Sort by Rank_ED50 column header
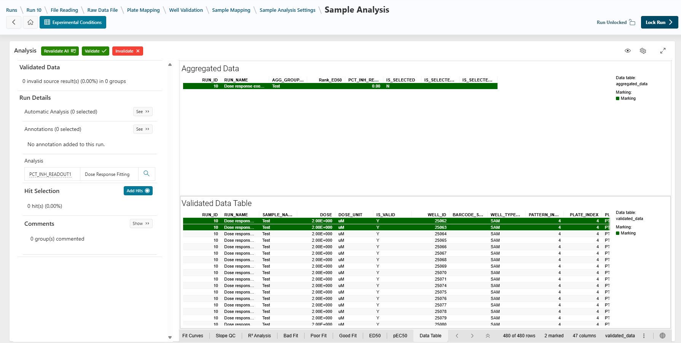This screenshot has width=681, height=343. coord(330,80)
